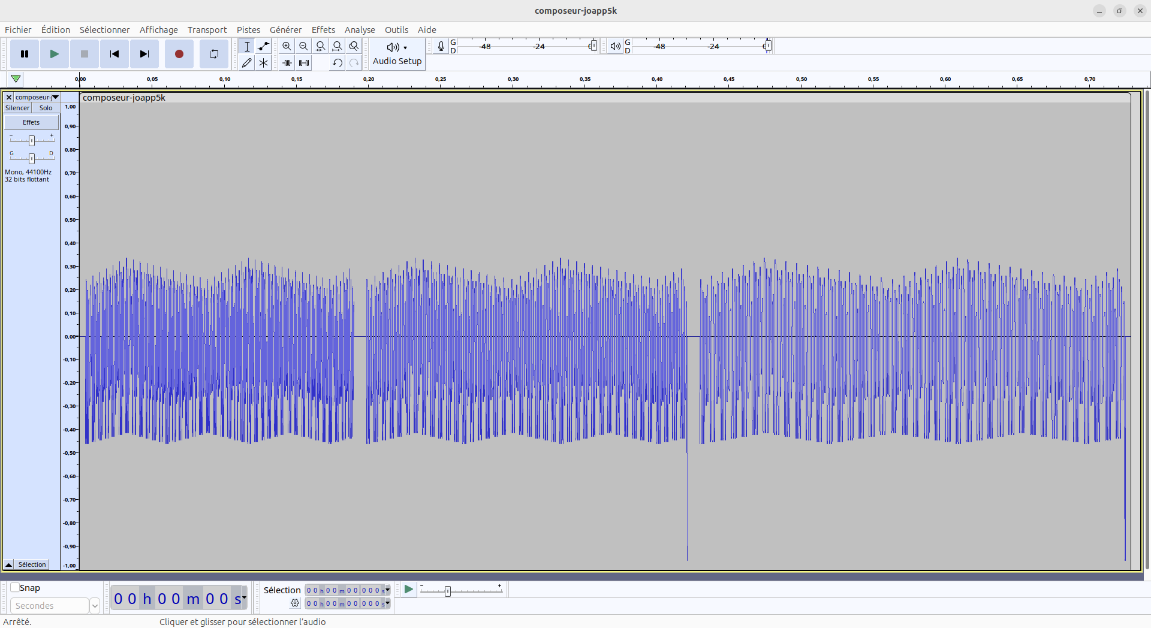Select the Multi-tool asterisk icon
The width and height of the screenshot is (1151, 628).
coord(263,63)
